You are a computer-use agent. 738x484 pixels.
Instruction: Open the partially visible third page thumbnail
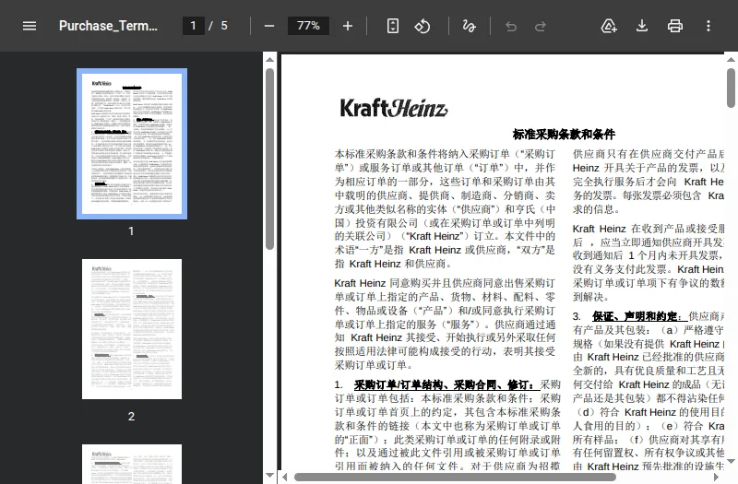click(132, 464)
